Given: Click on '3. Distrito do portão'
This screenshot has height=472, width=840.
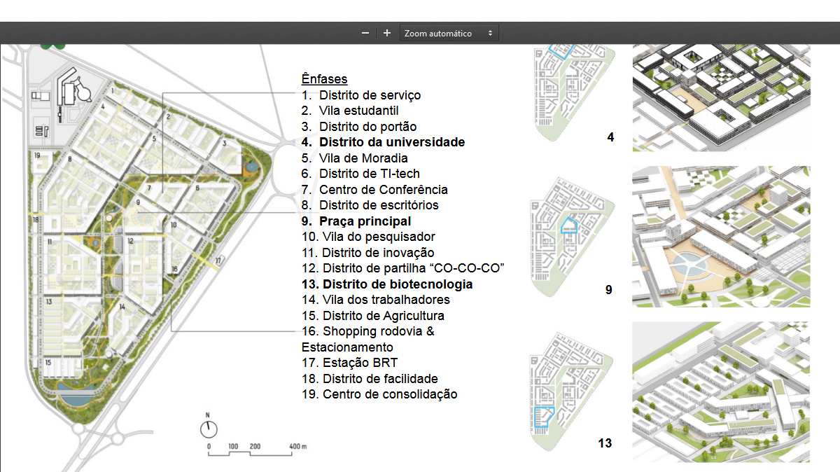Looking at the screenshot, I should [x=359, y=127].
